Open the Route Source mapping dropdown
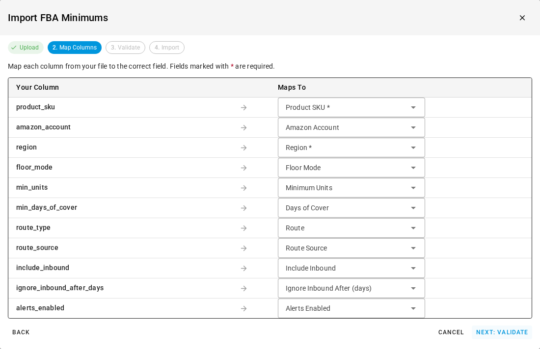Image resolution: width=540 pixels, height=349 pixels. tap(351, 248)
